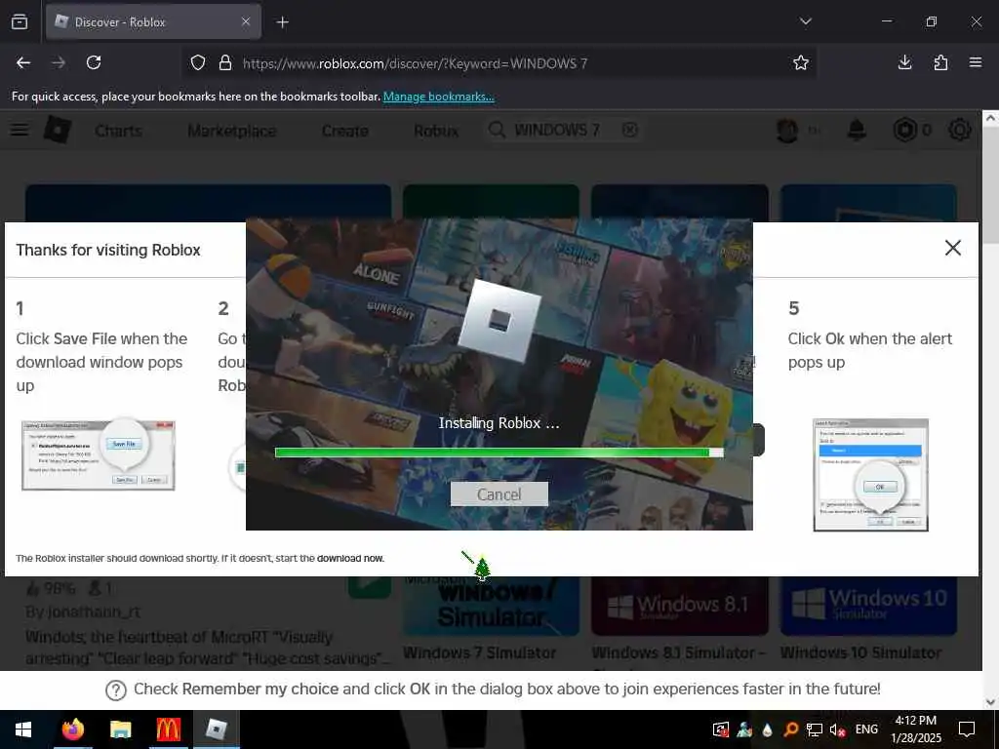
Task: Open the Roblox hamburger navigation menu
Action: coord(20,130)
